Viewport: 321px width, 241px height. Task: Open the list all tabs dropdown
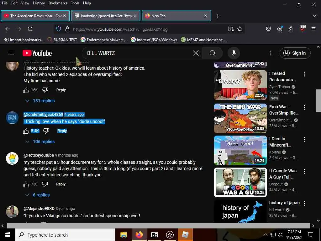[x=315, y=16]
